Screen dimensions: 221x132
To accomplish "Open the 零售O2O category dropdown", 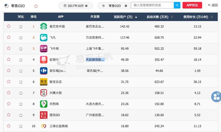I will pyautogui.click(x=114, y=6).
